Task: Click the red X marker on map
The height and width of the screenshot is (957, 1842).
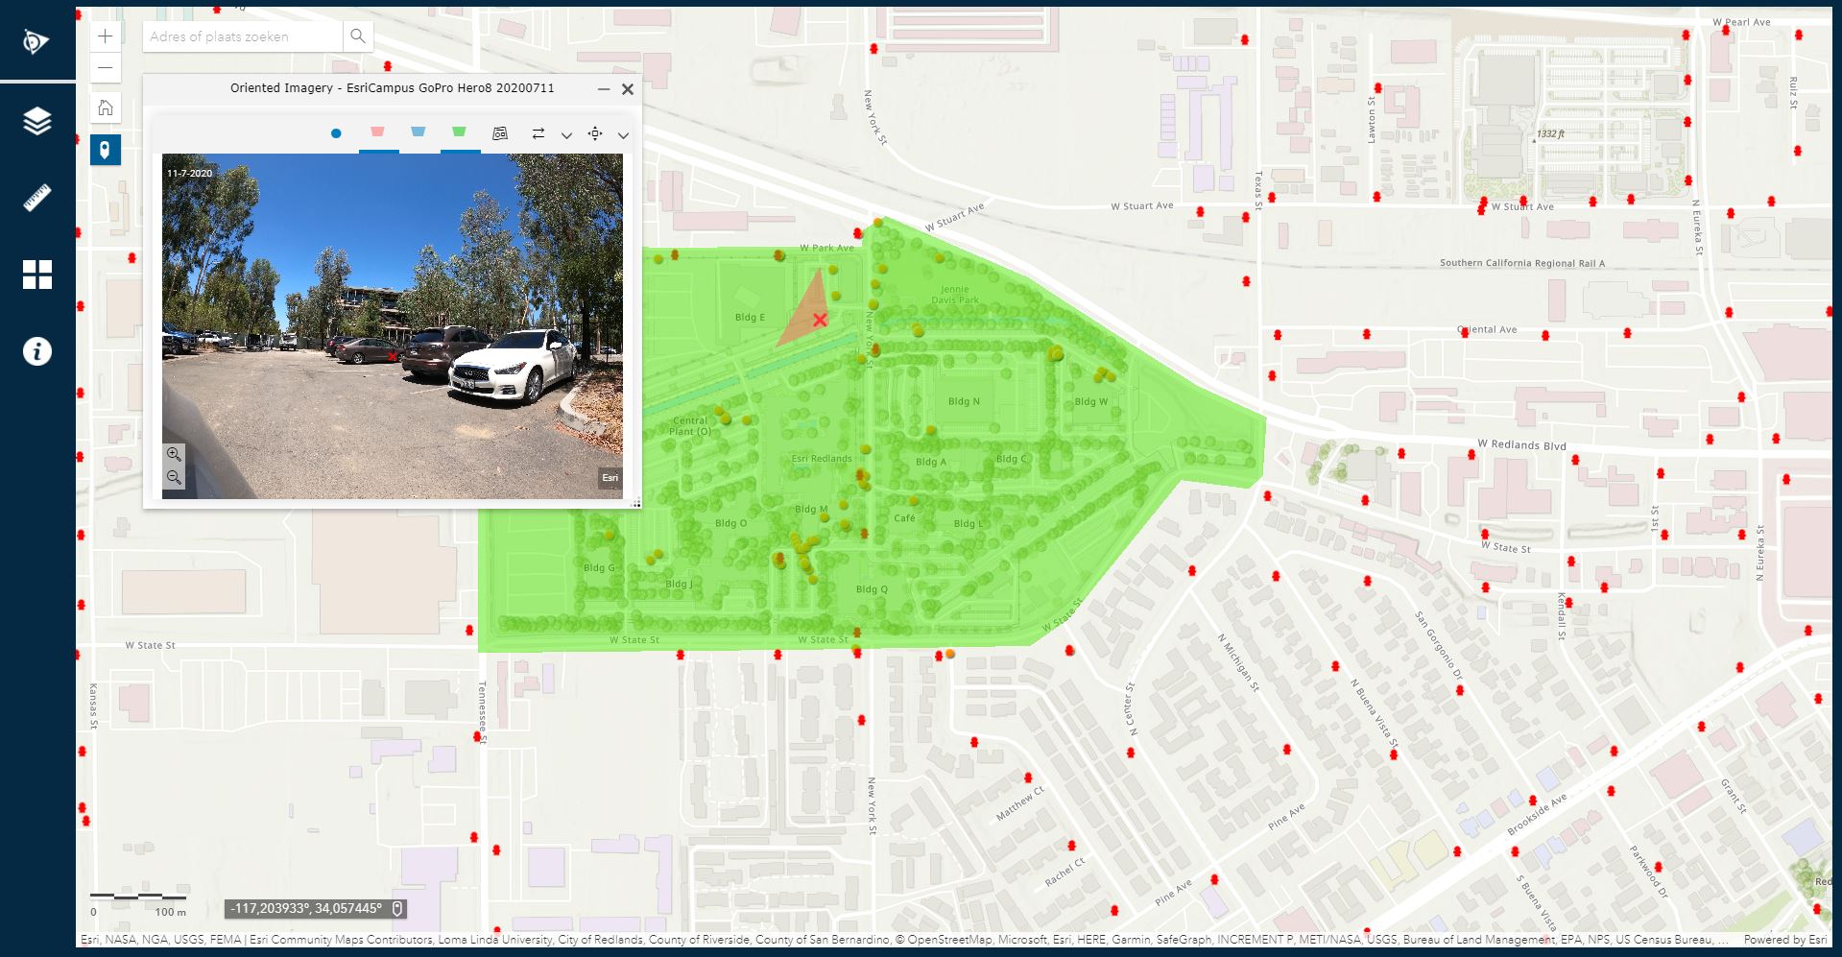Action: [820, 320]
